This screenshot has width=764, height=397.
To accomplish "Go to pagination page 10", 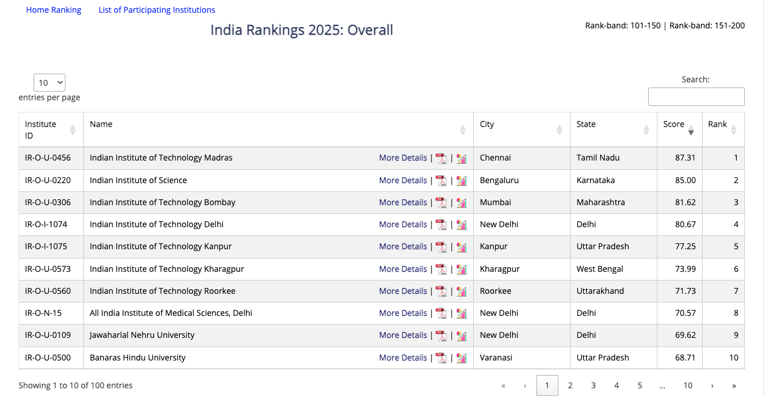I will pos(688,385).
